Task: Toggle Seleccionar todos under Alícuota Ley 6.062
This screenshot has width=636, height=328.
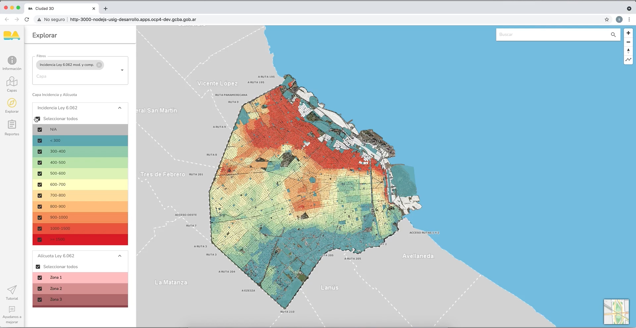Action: pos(38,267)
